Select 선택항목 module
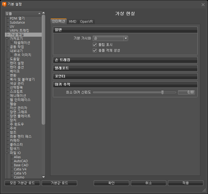The height and width of the screenshot is (194, 208). (16, 87)
